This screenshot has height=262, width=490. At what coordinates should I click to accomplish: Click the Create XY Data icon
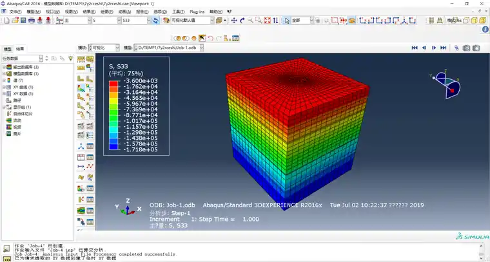tap(81, 157)
